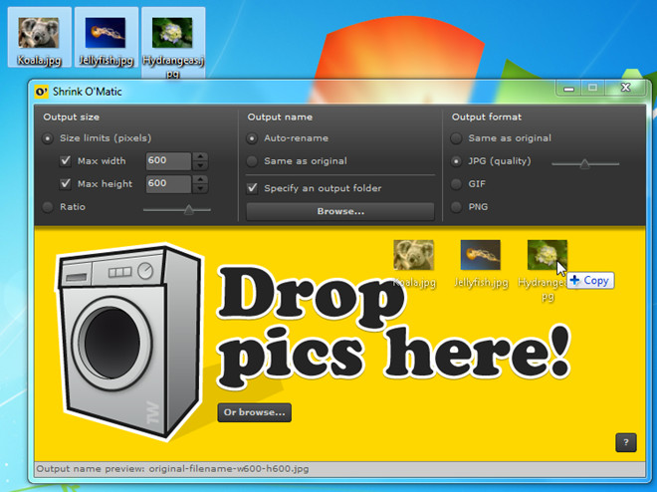Toggle the Max width checkbox
Image resolution: width=657 pixels, height=492 pixels.
click(x=66, y=161)
